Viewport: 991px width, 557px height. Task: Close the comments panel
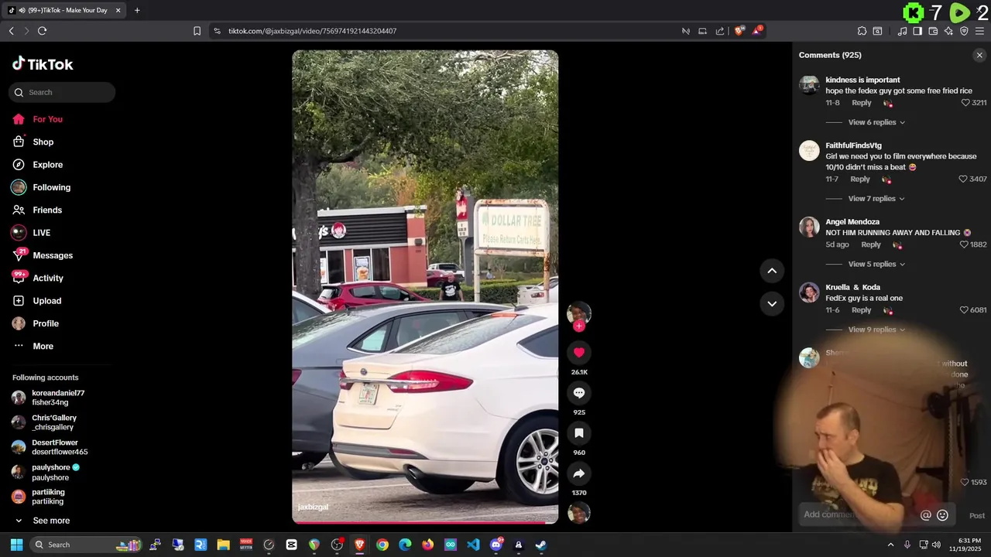pyautogui.click(x=979, y=55)
